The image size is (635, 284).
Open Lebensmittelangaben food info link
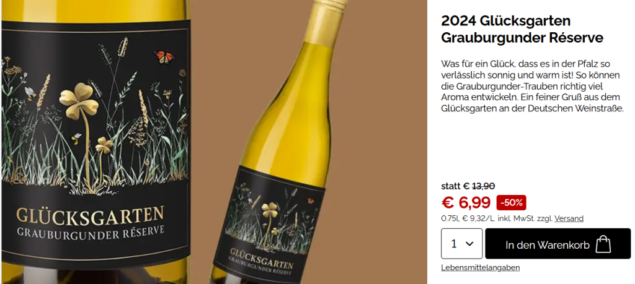[x=481, y=267]
